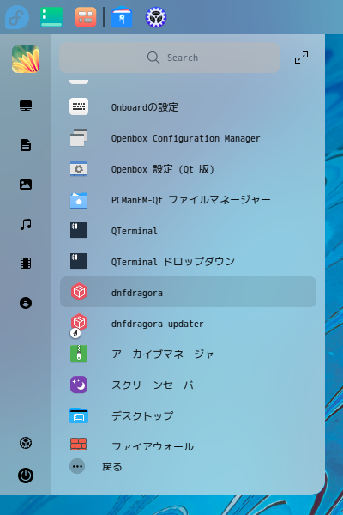343x515 pixels.
Task: Open Pictures folder from the sidebar
Action: [26, 185]
